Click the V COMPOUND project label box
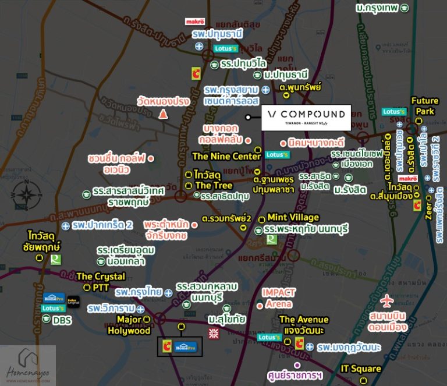 click(306, 118)
